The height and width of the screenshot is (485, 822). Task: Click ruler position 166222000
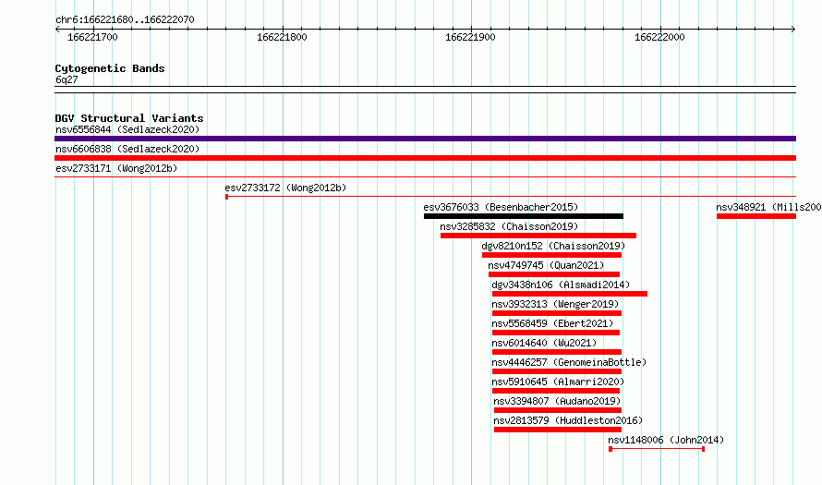coord(659,37)
